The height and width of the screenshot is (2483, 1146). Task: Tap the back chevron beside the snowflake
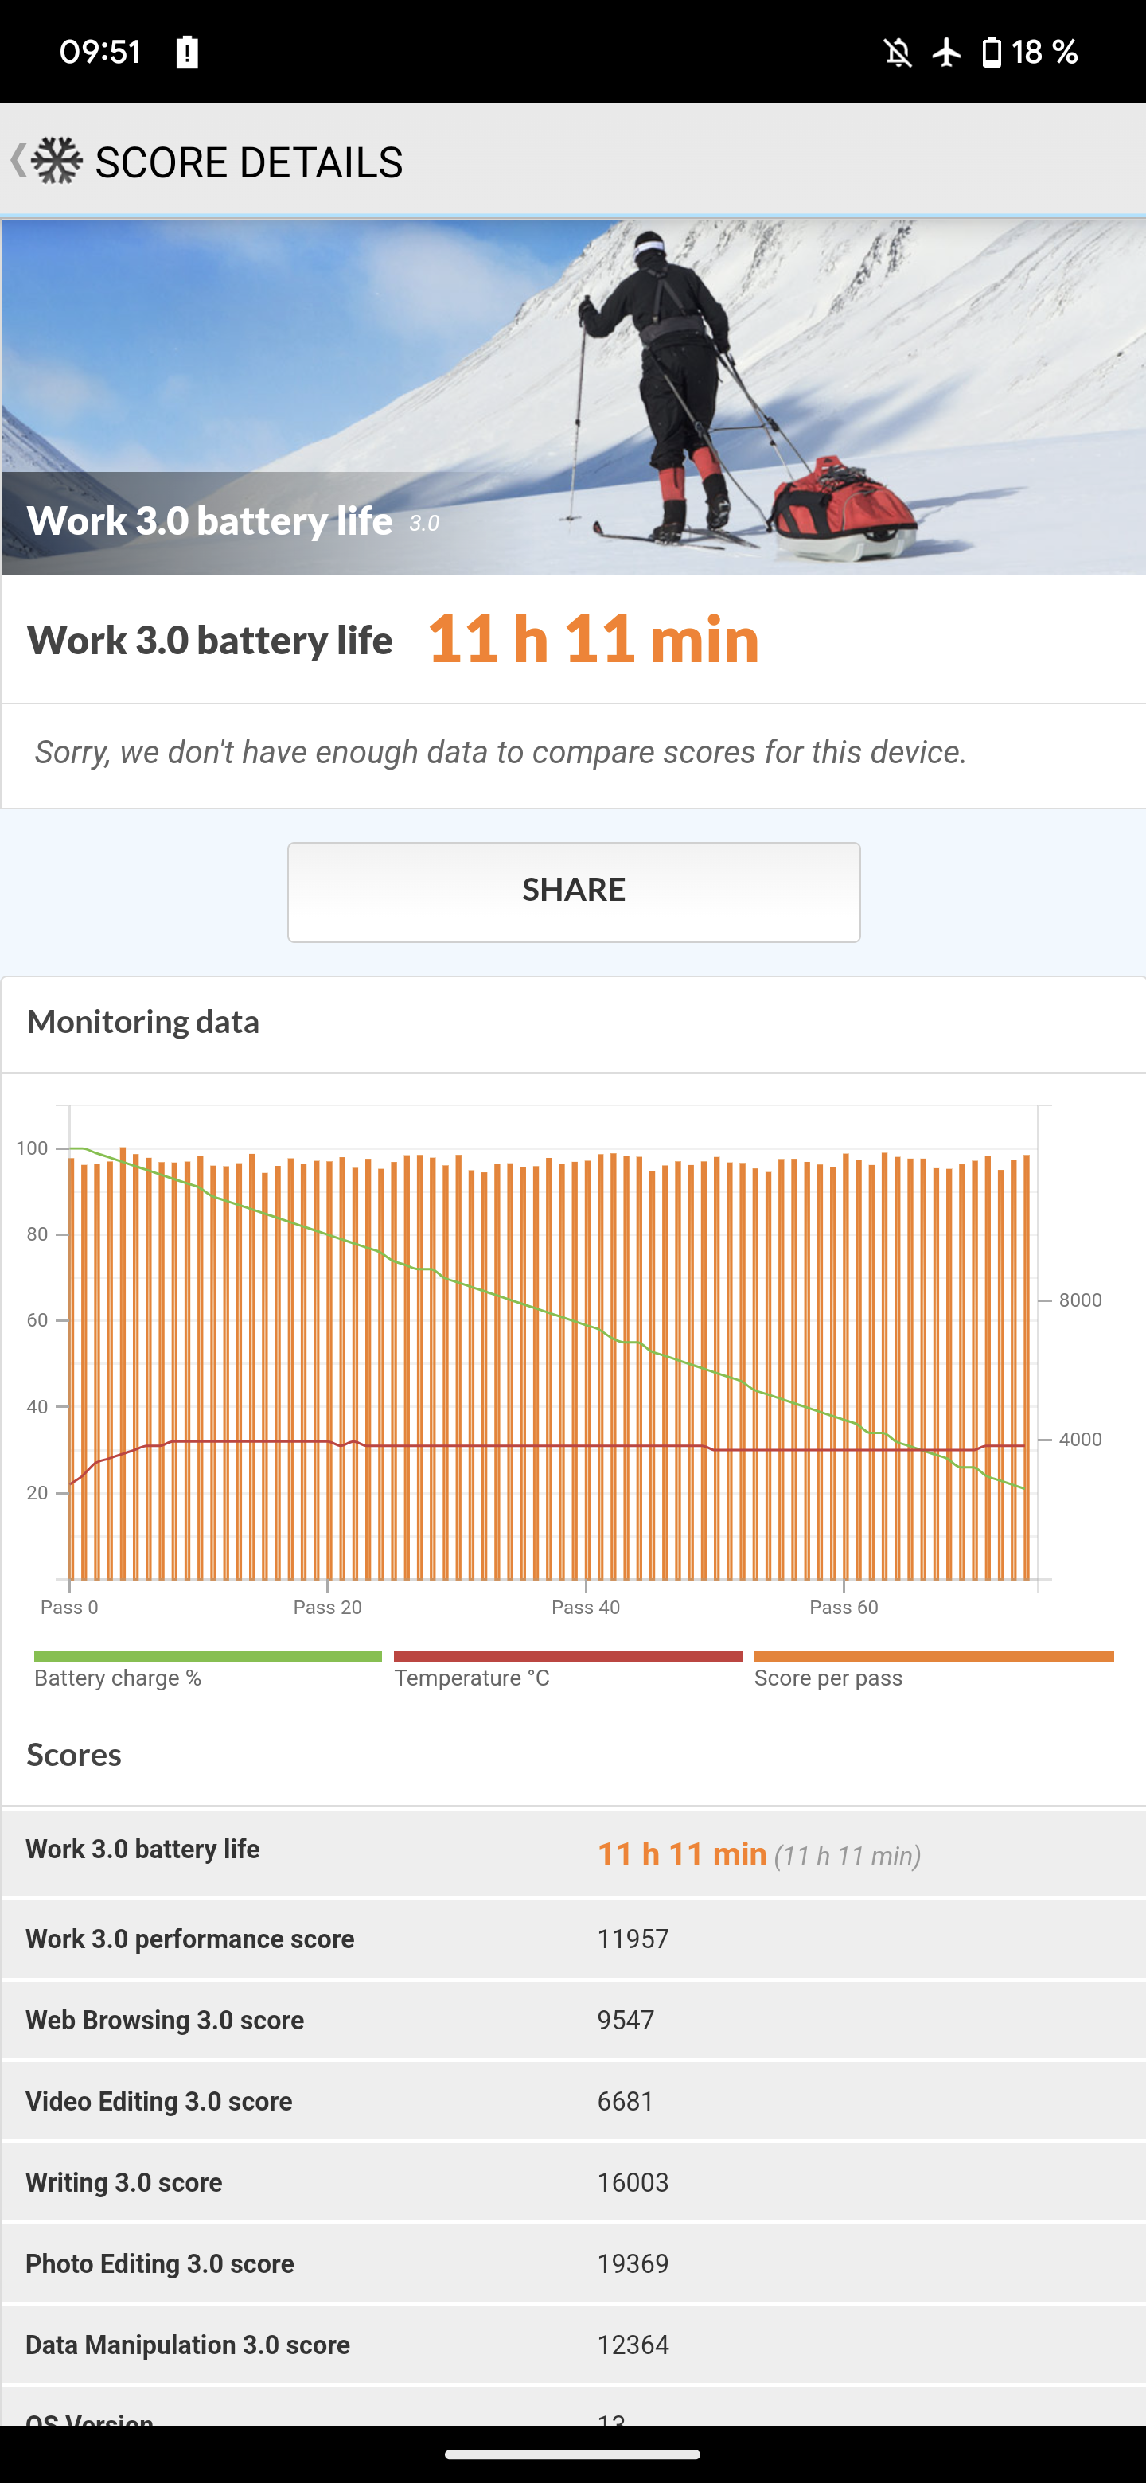(18, 161)
